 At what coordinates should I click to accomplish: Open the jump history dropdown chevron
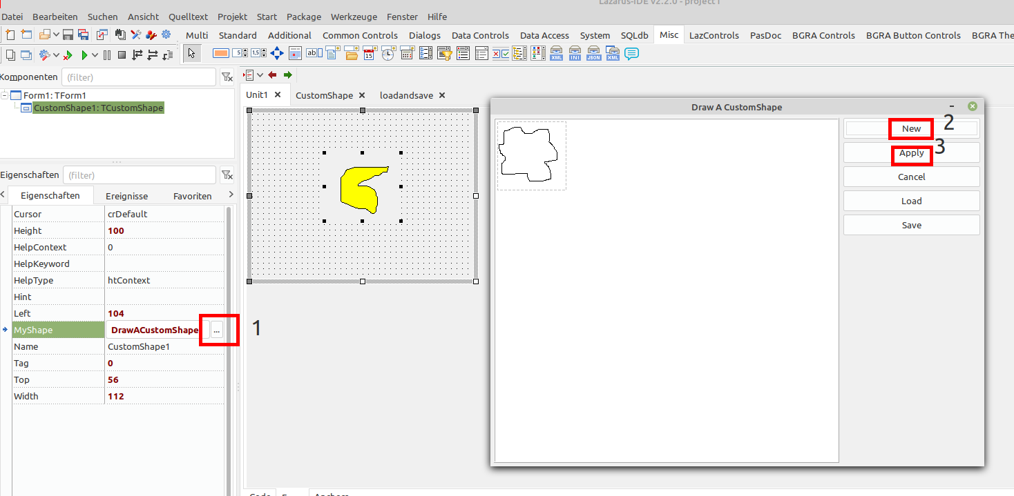260,75
